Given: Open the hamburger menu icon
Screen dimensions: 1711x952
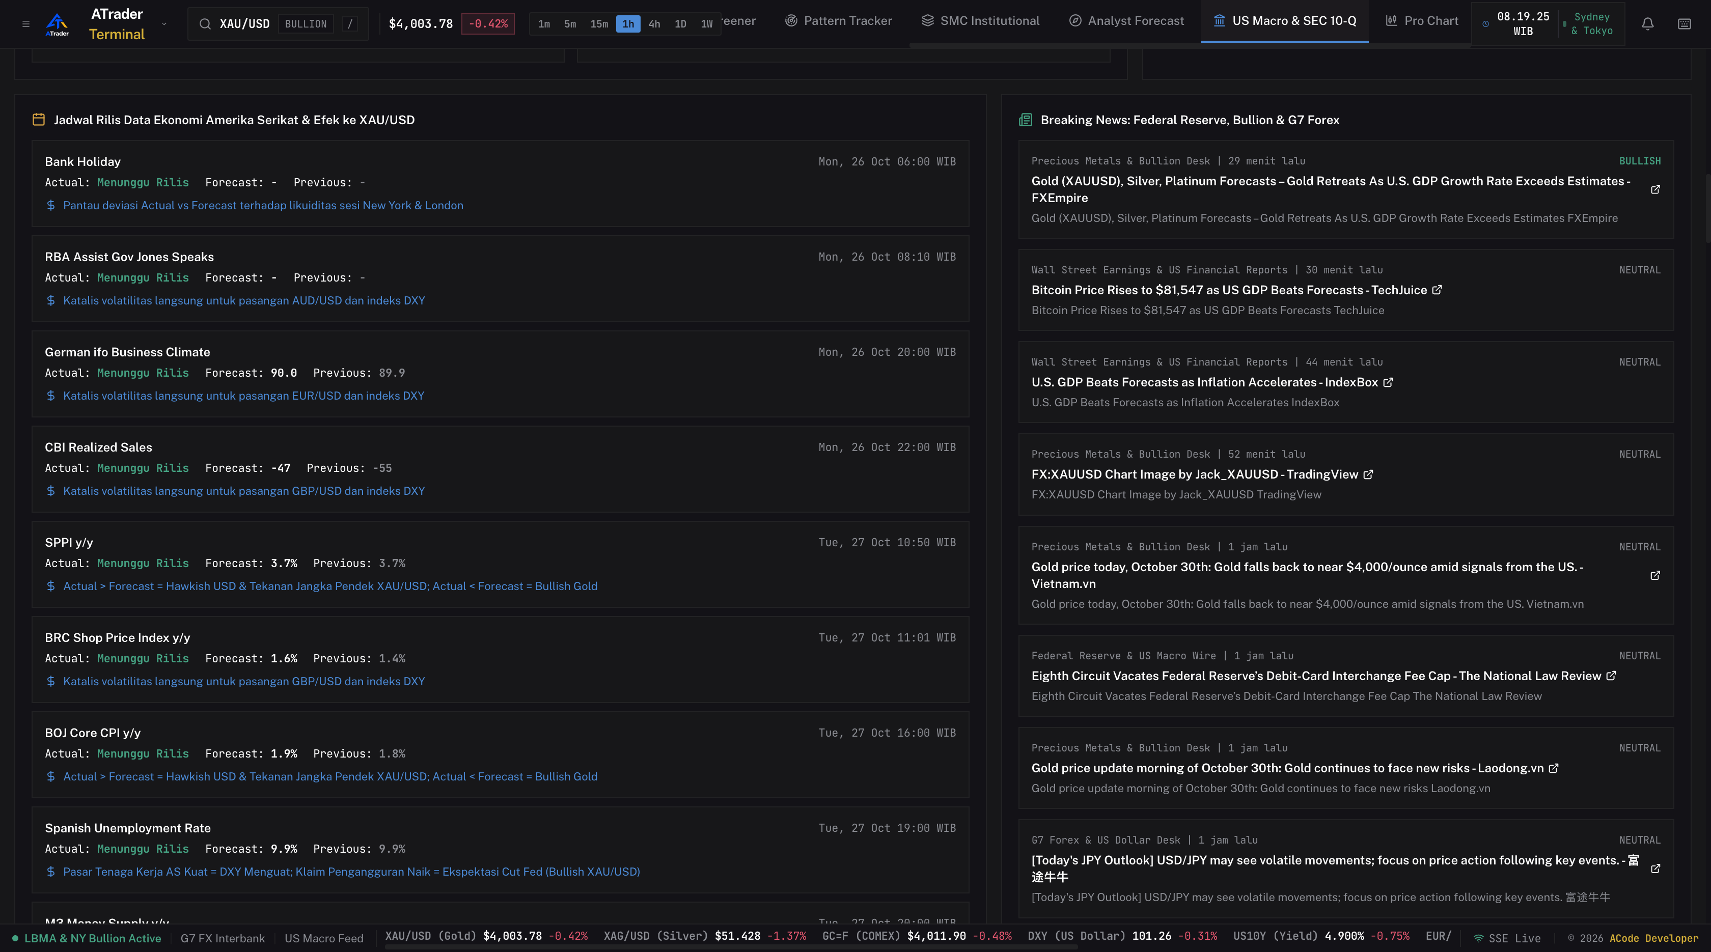Looking at the screenshot, I should point(26,24).
